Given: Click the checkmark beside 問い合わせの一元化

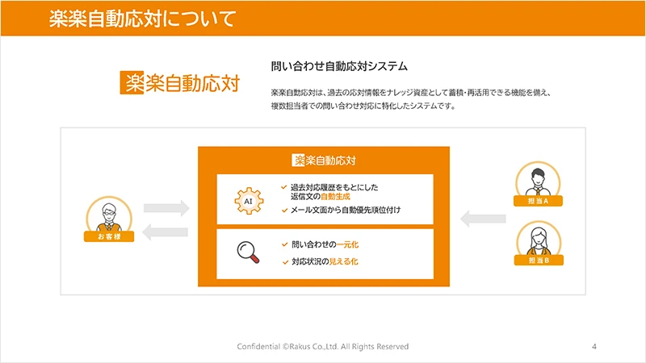Looking at the screenshot, I should click(285, 244).
